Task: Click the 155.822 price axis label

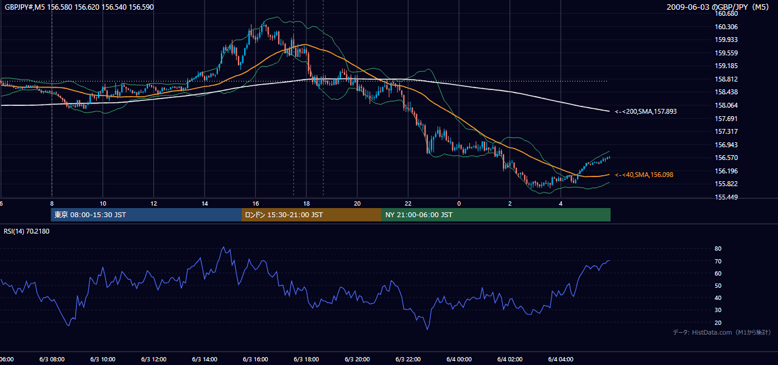Action: [x=727, y=184]
